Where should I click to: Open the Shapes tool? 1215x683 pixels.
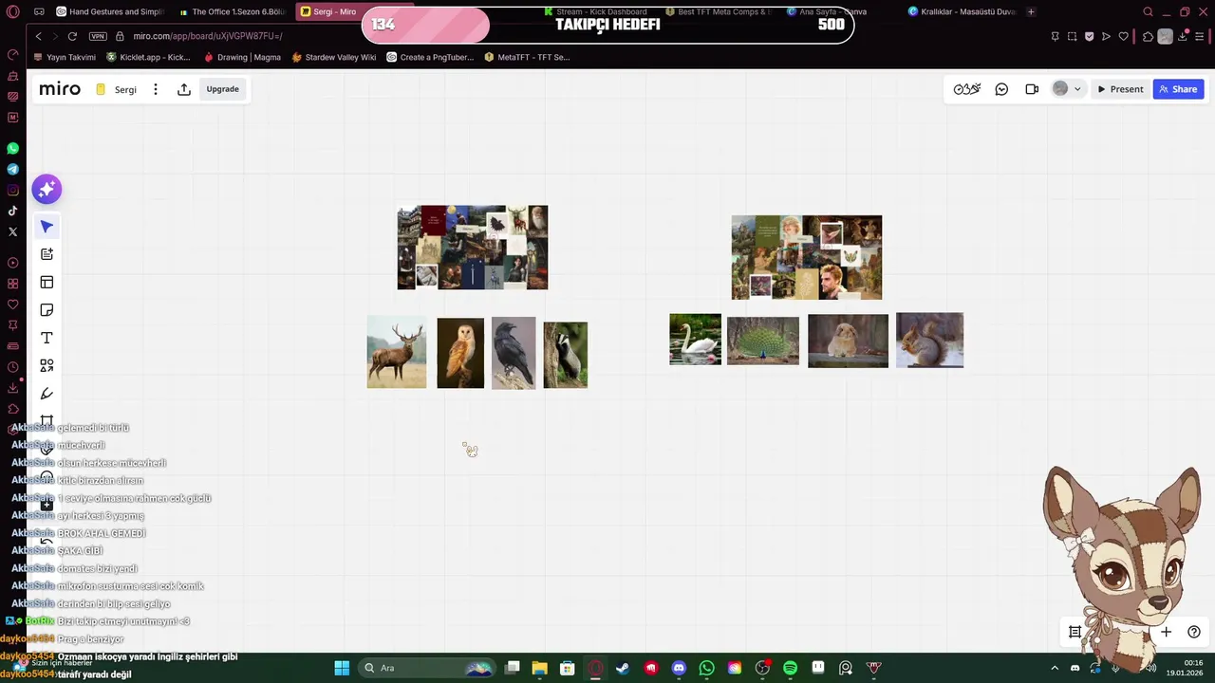pyautogui.click(x=47, y=365)
